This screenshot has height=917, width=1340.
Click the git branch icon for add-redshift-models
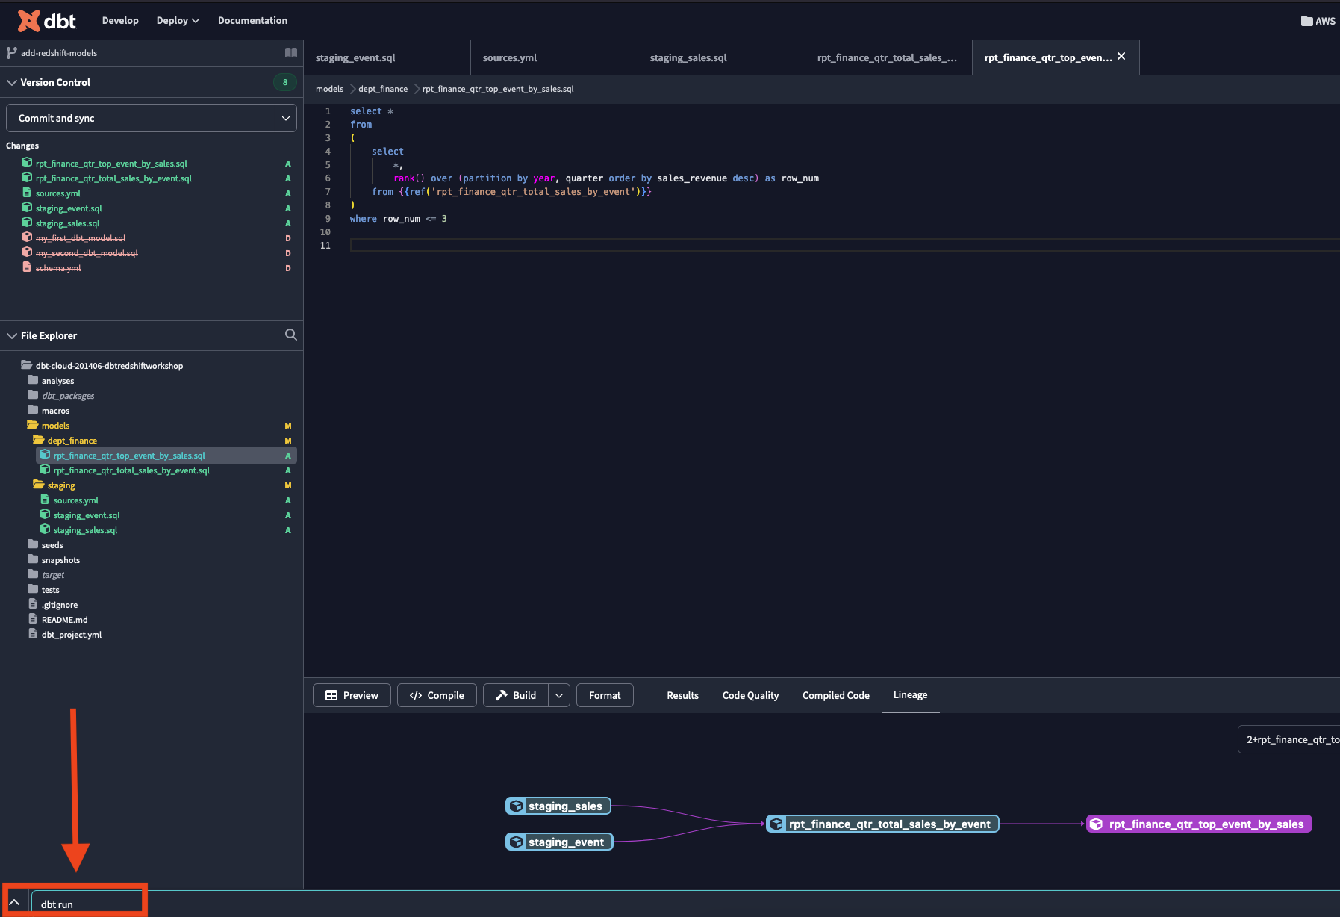tap(11, 53)
